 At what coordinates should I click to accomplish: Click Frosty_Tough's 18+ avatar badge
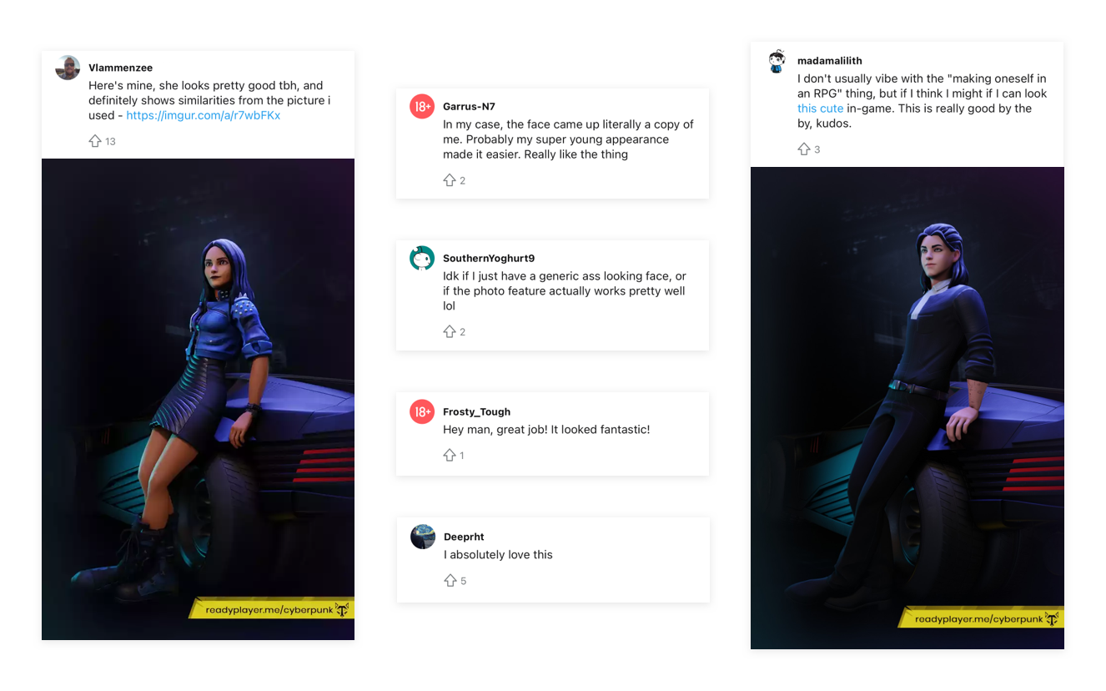[x=422, y=411]
